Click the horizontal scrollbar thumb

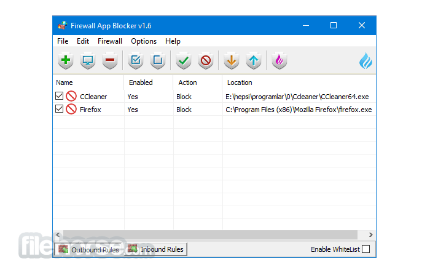[210, 235]
